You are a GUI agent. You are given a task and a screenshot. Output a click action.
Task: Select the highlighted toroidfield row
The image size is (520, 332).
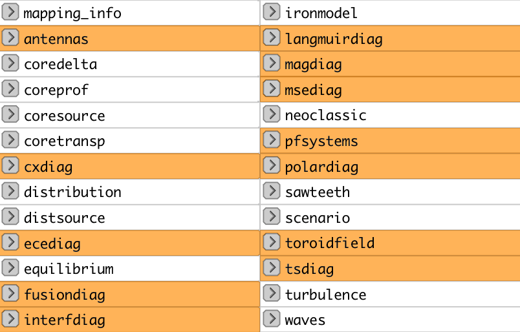(390, 243)
